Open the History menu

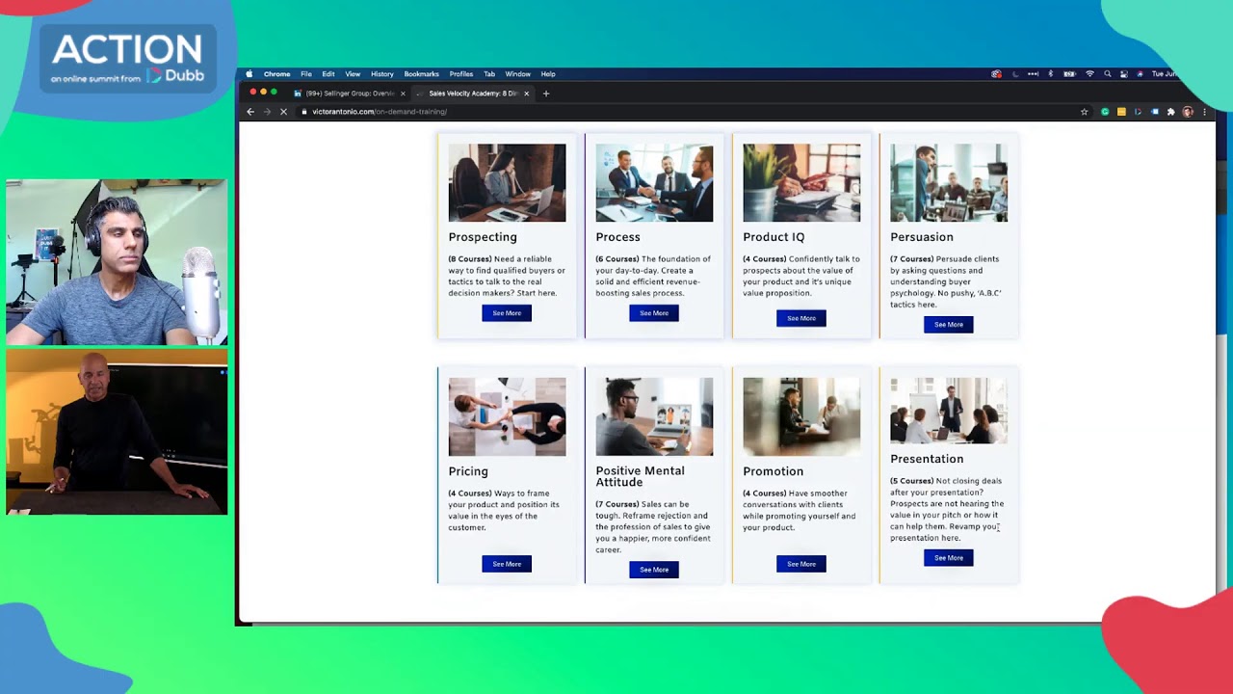(x=382, y=74)
